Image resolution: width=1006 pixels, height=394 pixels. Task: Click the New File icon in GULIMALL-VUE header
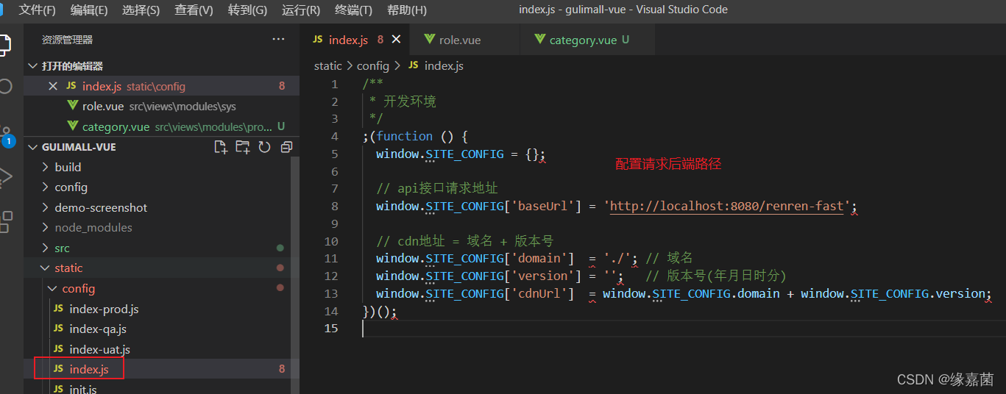pyautogui.click(x=220, y=147)
